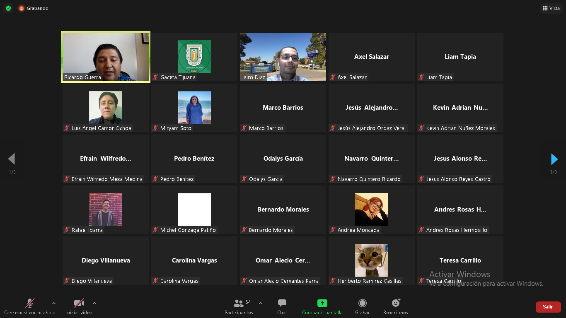566x318 pixels.
Task: Select Jairo Diaz's video tile
Action: pos(283,57)
